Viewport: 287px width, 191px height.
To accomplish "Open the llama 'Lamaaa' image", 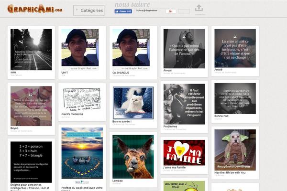I will click(x=133, y=157).
